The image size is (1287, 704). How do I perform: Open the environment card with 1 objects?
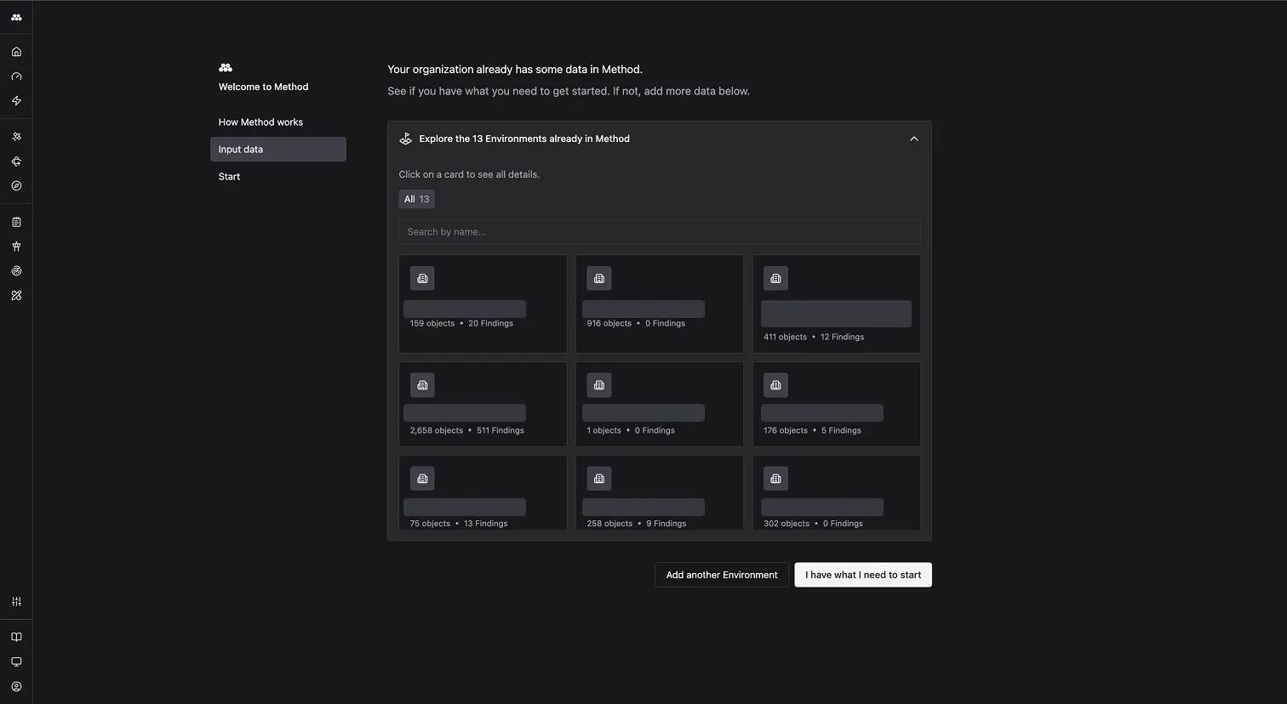(x=660, y=404)
